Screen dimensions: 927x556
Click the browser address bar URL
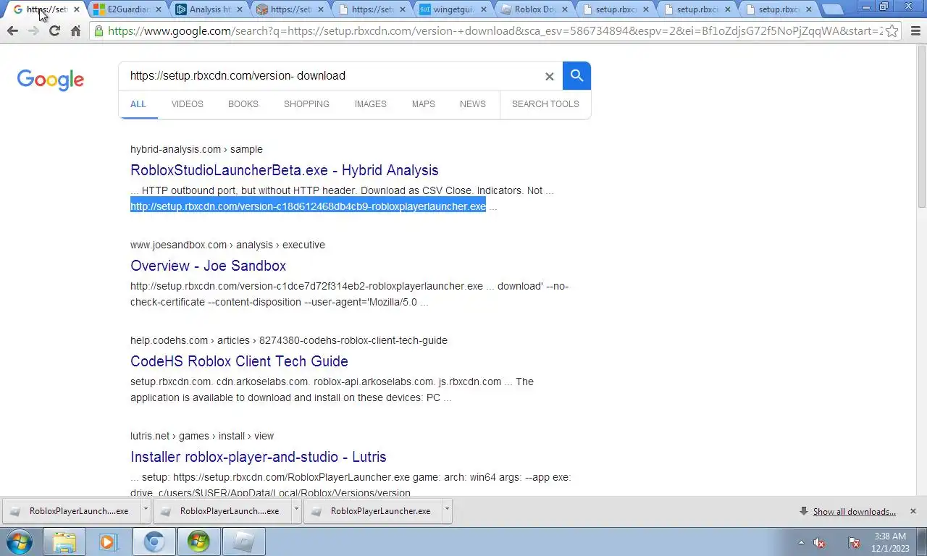tap(495, 31)
